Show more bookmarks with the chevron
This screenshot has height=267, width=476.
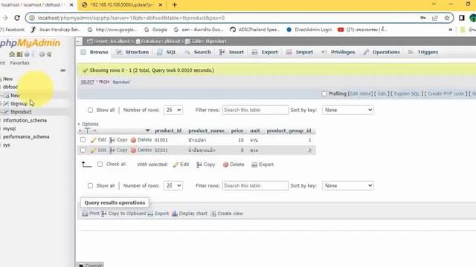coord(451,30)
